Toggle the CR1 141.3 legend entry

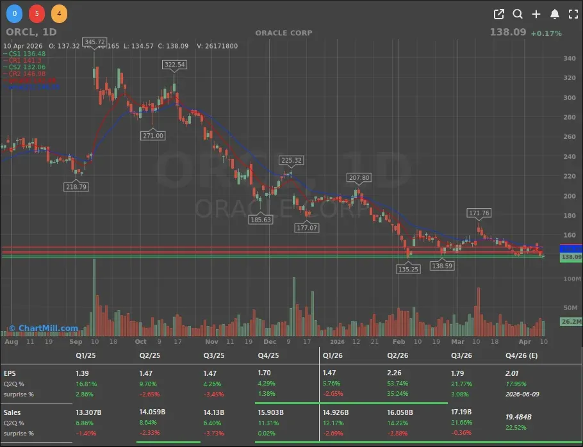pyautogui.click(x=22, y=60)
